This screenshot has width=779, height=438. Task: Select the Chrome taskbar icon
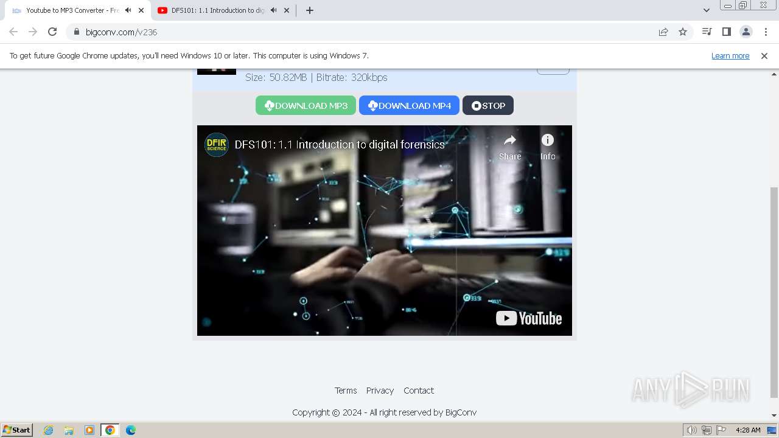click(110, 430)
